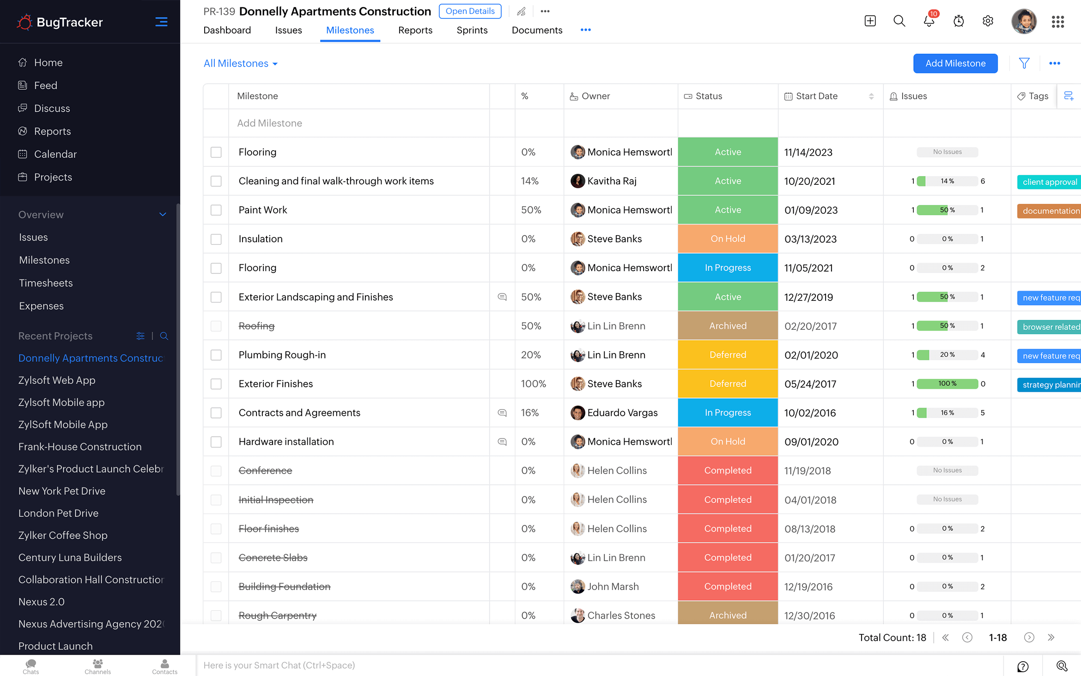Viewport: 1081px width, 676px height.
Task: Collapse the Overview section chevron
Action: pyautogui.click(x=163, y=214)
